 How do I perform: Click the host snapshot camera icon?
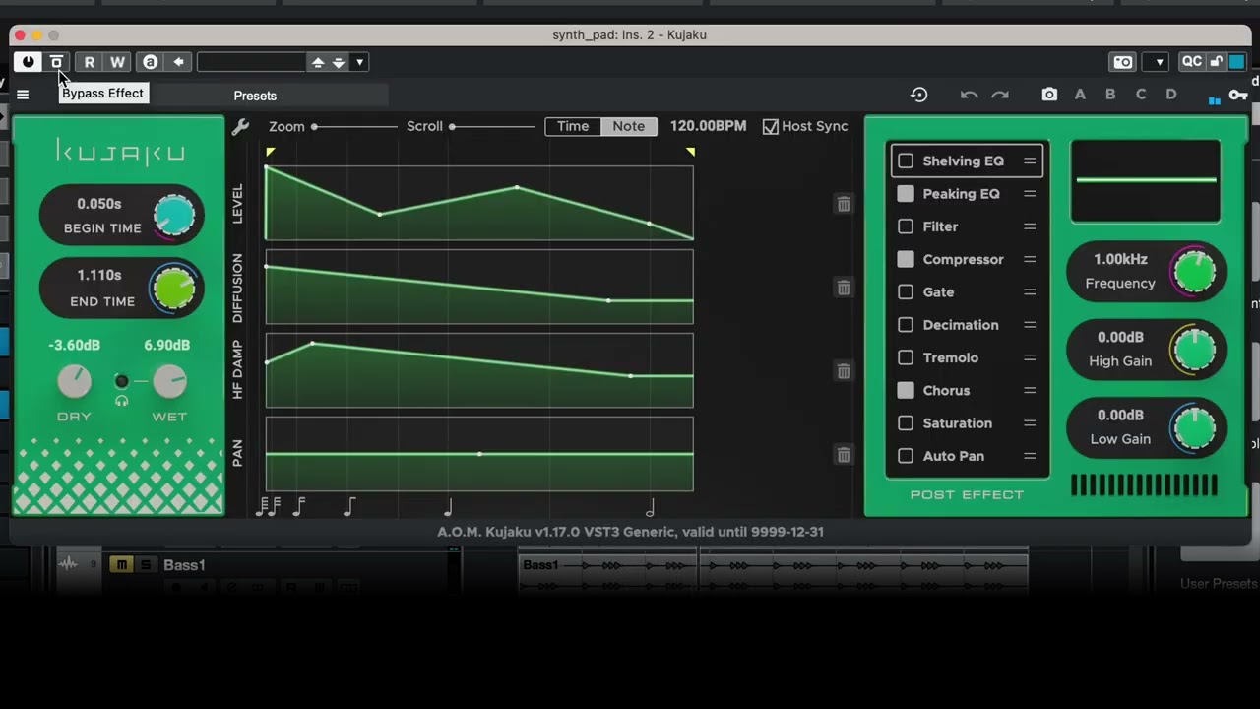point(1123,62)
